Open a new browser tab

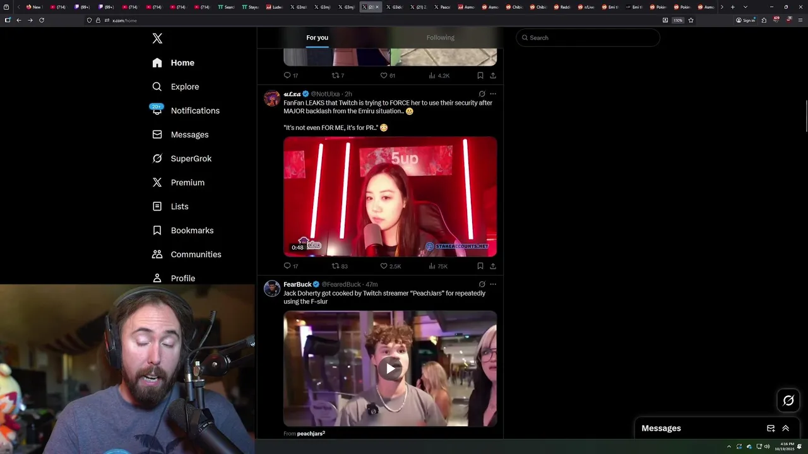[732, 7]
